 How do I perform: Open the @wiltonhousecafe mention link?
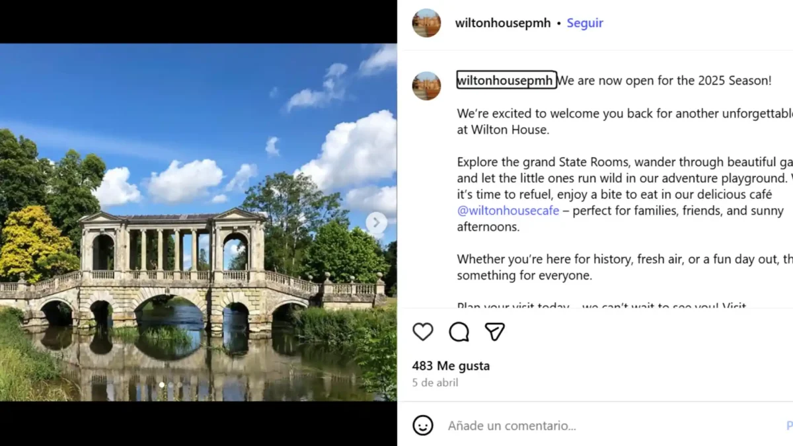click(508, 211)
